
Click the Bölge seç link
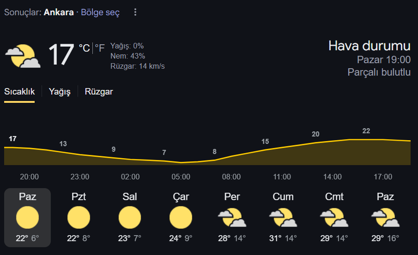(x=100, y=12)
